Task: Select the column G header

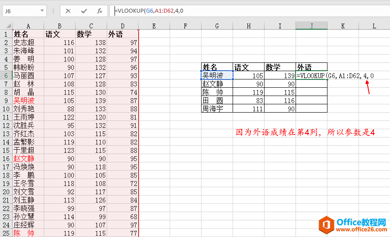Action: click(217, 26)
